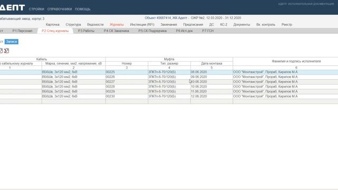
Task: Click ВБбШв cable cell in row 00225
Action: 73,72
